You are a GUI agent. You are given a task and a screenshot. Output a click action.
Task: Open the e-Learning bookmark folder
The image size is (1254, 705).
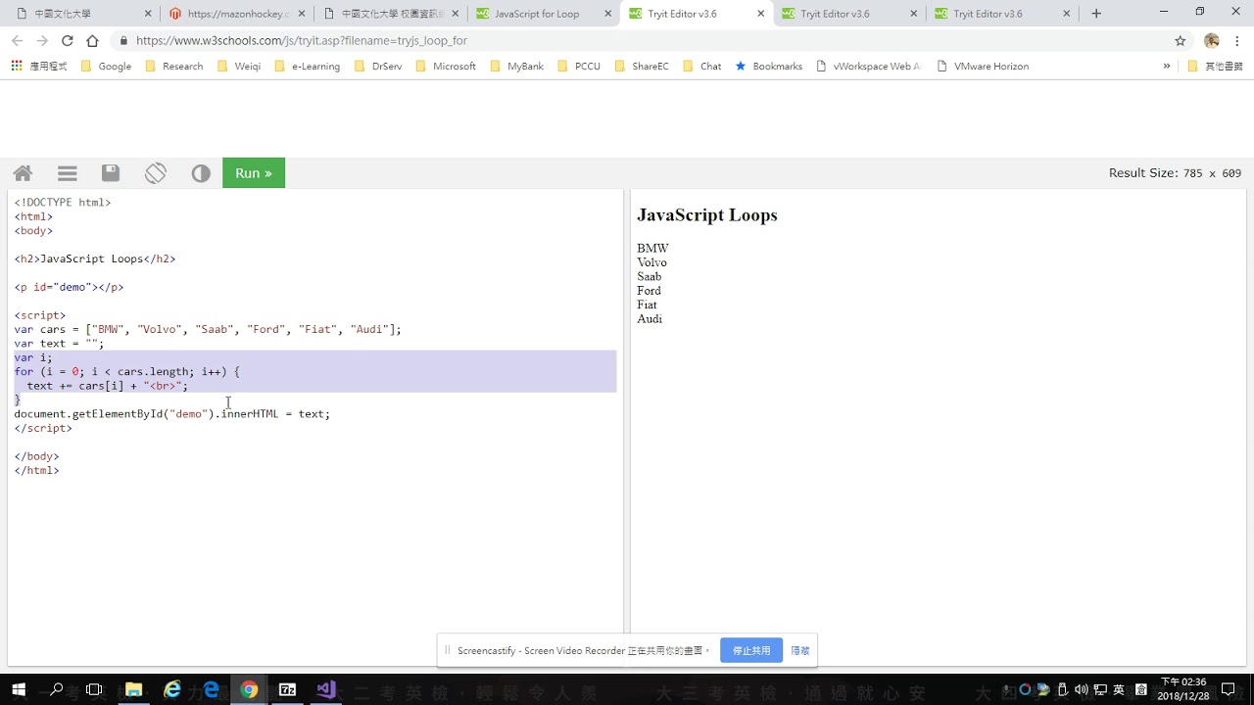307,67
